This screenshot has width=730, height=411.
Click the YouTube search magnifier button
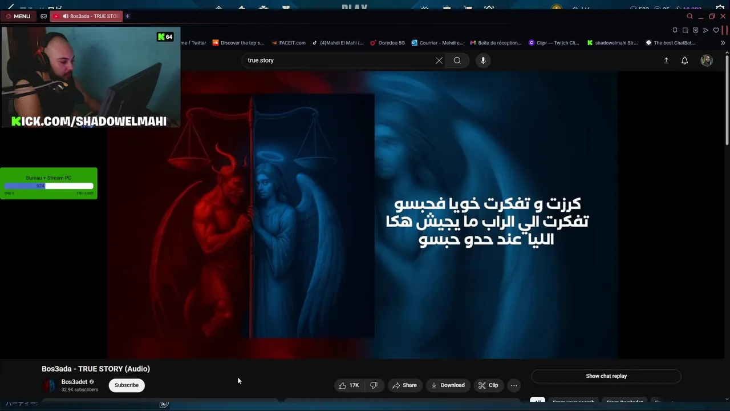457,61
